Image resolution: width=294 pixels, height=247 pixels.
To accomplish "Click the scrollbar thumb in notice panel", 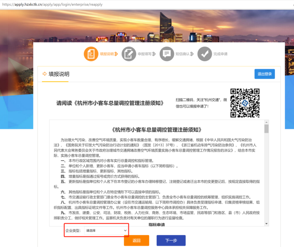I will pyautogui.click(x=266, y=128).
